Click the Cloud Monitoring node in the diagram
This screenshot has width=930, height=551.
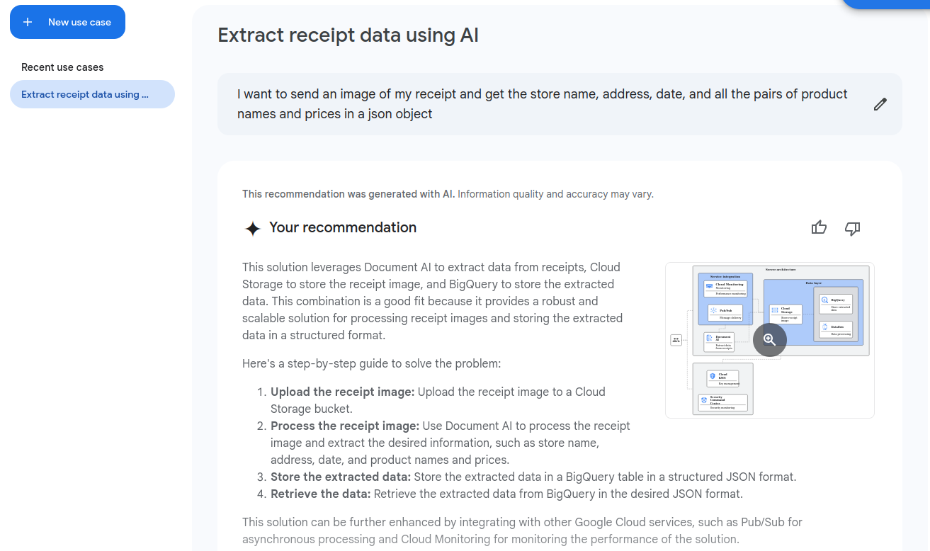tap(724, 288)
